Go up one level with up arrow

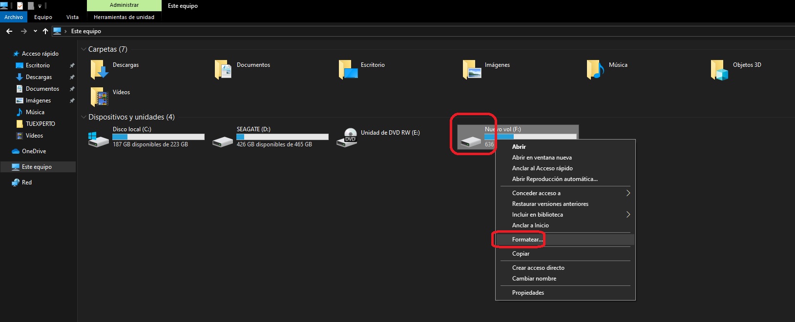(45, 31)
